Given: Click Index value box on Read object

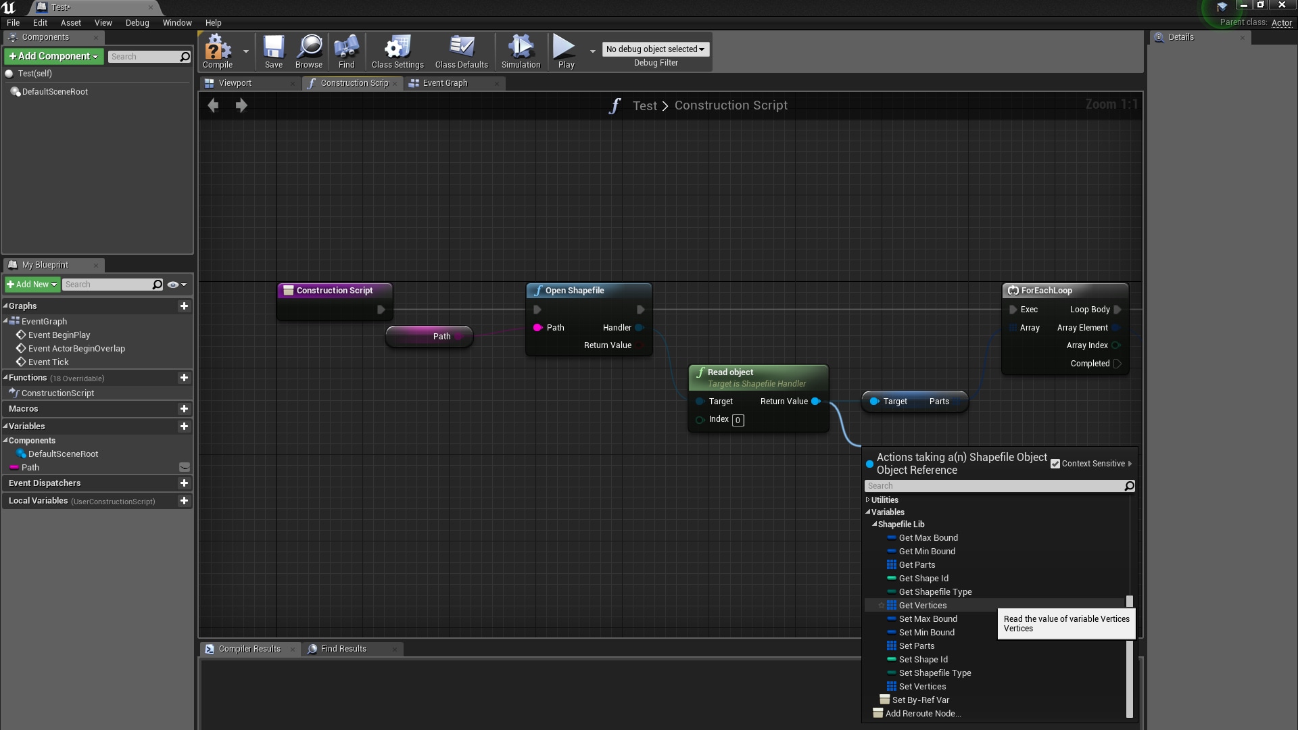Looking at the screenshot, I should [x=738, y=420].
